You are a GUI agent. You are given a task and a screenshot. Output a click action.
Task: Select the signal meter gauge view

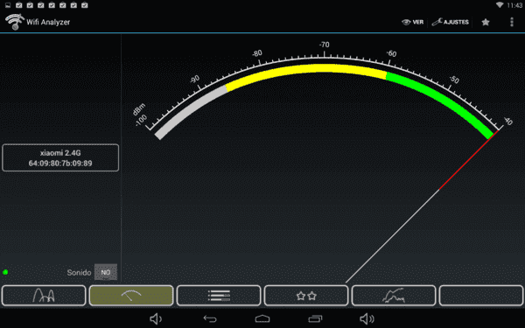[131, 296]
